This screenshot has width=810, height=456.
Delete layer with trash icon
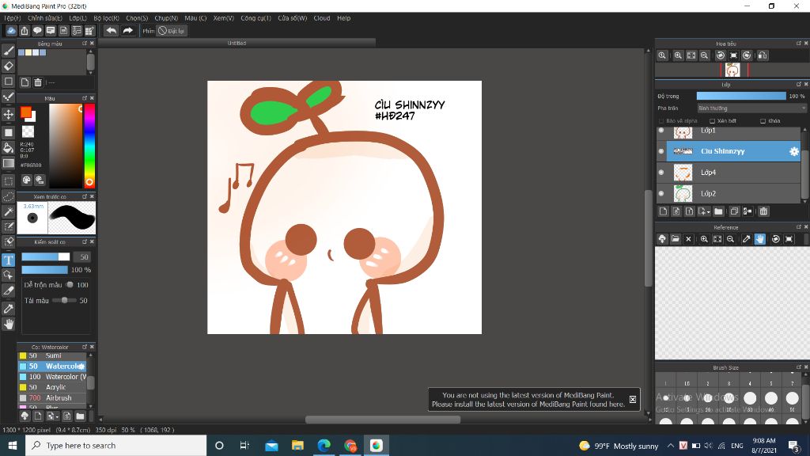coord(763,211)
